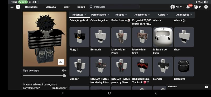
Task: Click the Redesenhar link
Action: tap(59, 88)
